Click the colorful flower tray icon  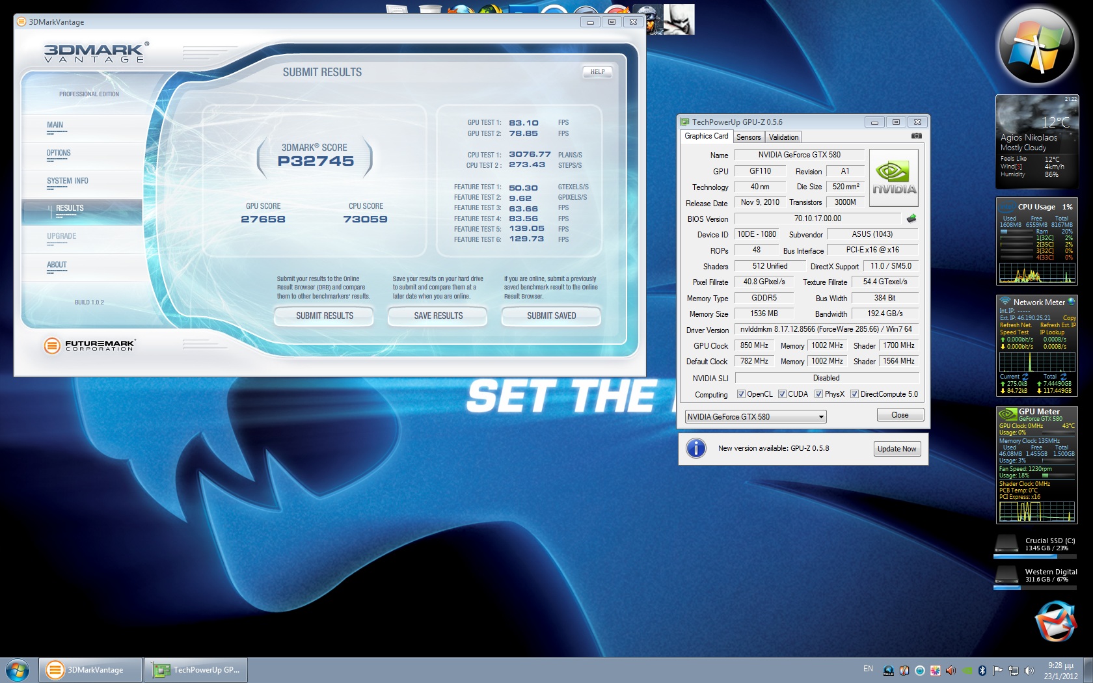(x=935, y=670)
